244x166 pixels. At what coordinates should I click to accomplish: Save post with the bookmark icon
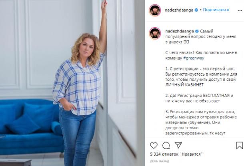coord(239,145)
